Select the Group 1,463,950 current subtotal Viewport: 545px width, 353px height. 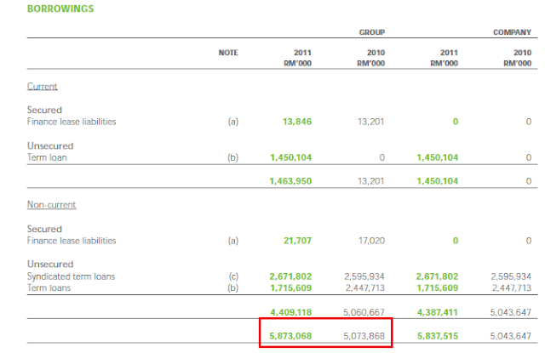pyautogui.click(x=290, y=181)
